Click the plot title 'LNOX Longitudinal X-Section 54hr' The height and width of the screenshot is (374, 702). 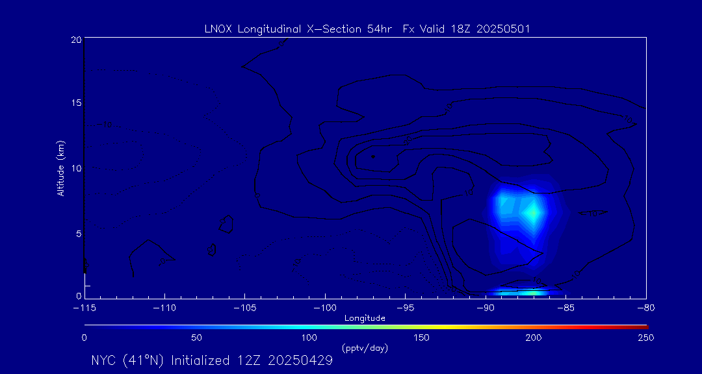297,29
